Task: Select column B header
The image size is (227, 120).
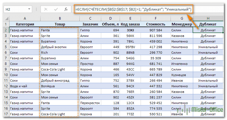Action: click(x=60, y=18)
